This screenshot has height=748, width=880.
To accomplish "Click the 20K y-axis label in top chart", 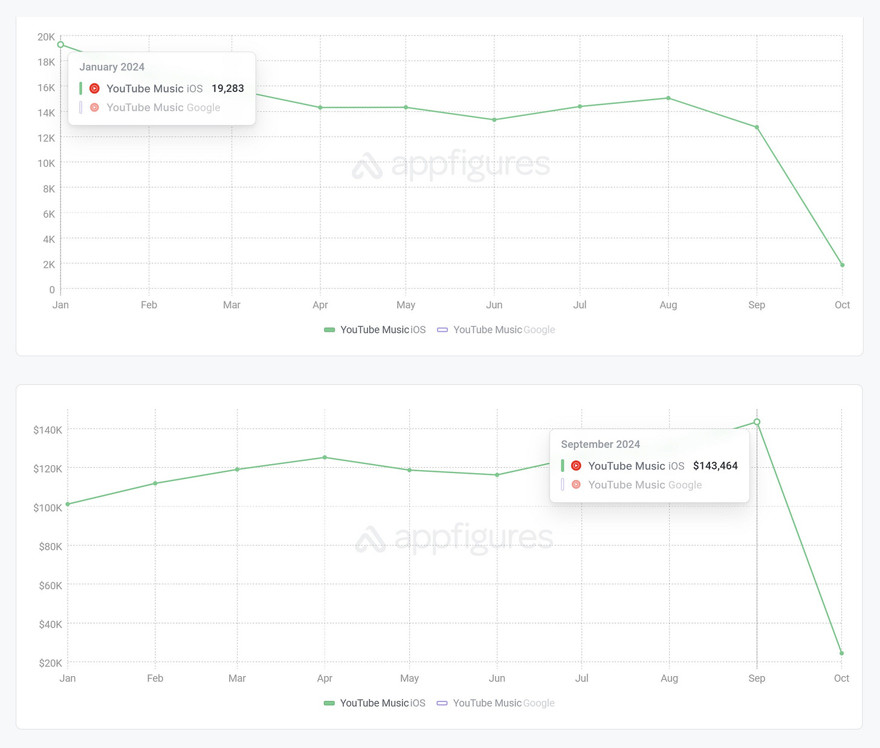I will [46, 37].
